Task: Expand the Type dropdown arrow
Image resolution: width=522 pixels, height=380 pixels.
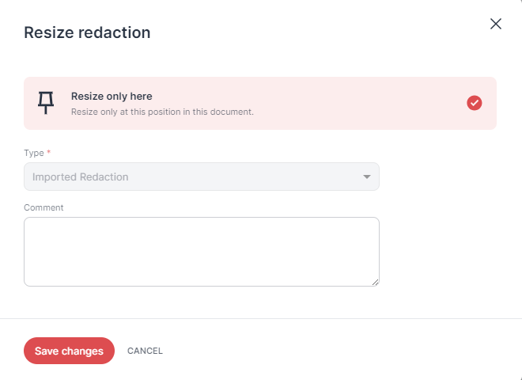Action: pyautogui.click(x=366, y=177)
